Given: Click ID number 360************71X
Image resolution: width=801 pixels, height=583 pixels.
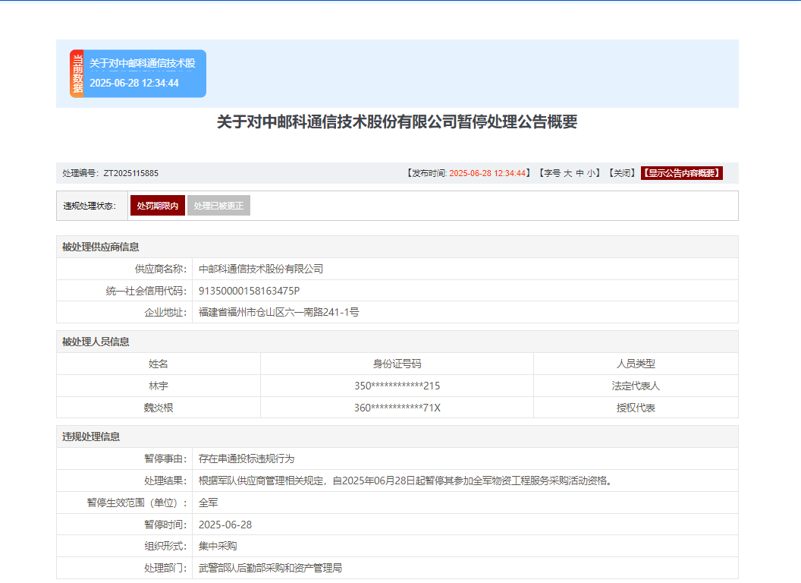Looking at the screenshot, I should click(397, 408).
